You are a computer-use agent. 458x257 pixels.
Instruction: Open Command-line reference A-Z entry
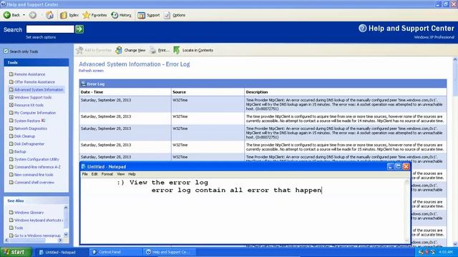point(37,167)
